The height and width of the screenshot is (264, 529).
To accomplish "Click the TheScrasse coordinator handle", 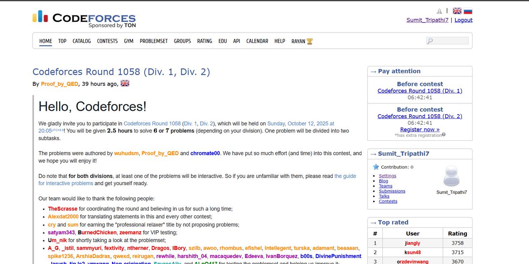I will click(x=63, y=209).
